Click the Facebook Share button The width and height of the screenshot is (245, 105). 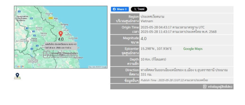pyautogui.click(x=120, y=9)
